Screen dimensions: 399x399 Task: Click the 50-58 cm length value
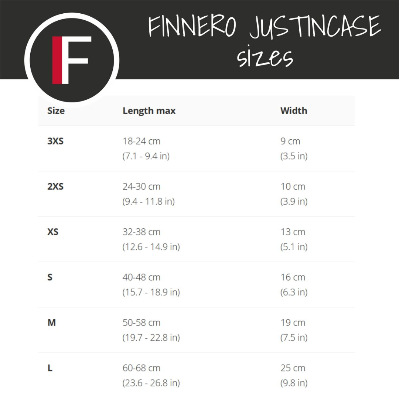pyautogui.click(x=141, y=323)
